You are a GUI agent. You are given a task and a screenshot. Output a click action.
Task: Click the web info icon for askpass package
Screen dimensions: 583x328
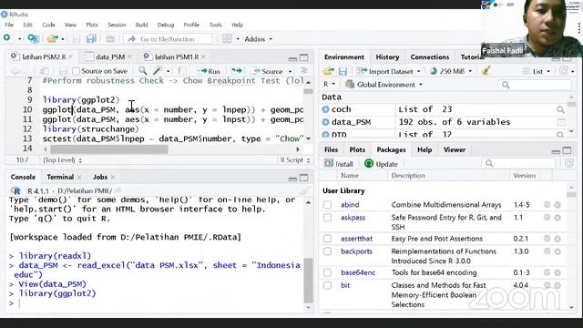(x=547, y=217)
